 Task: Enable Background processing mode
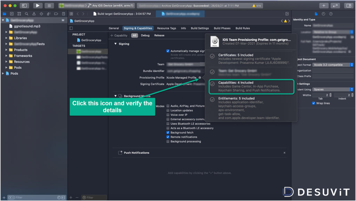168,141
